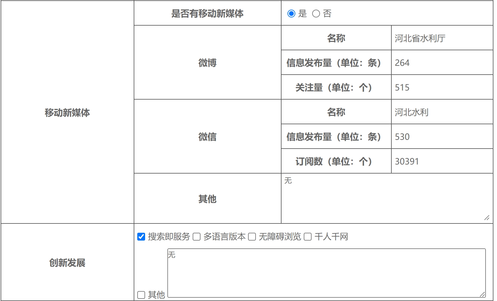Click the 微信 name field 河北水利
This screenshot has width=497, height=301.
[442, 112]
